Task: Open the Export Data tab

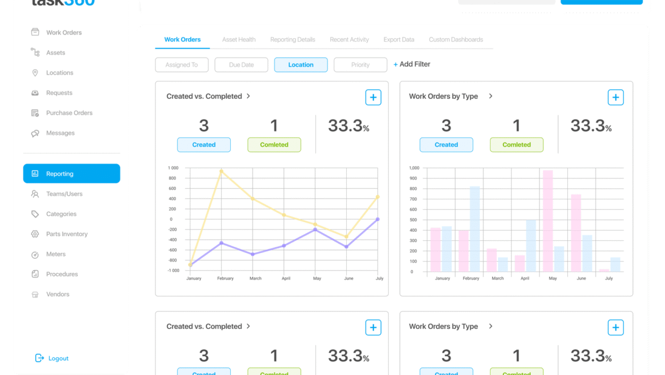Action: [x=398, y=40]
